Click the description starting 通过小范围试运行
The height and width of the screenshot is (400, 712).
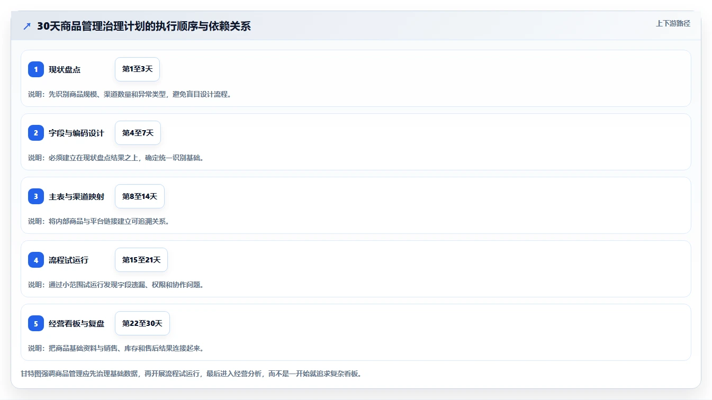pos(116,285)
